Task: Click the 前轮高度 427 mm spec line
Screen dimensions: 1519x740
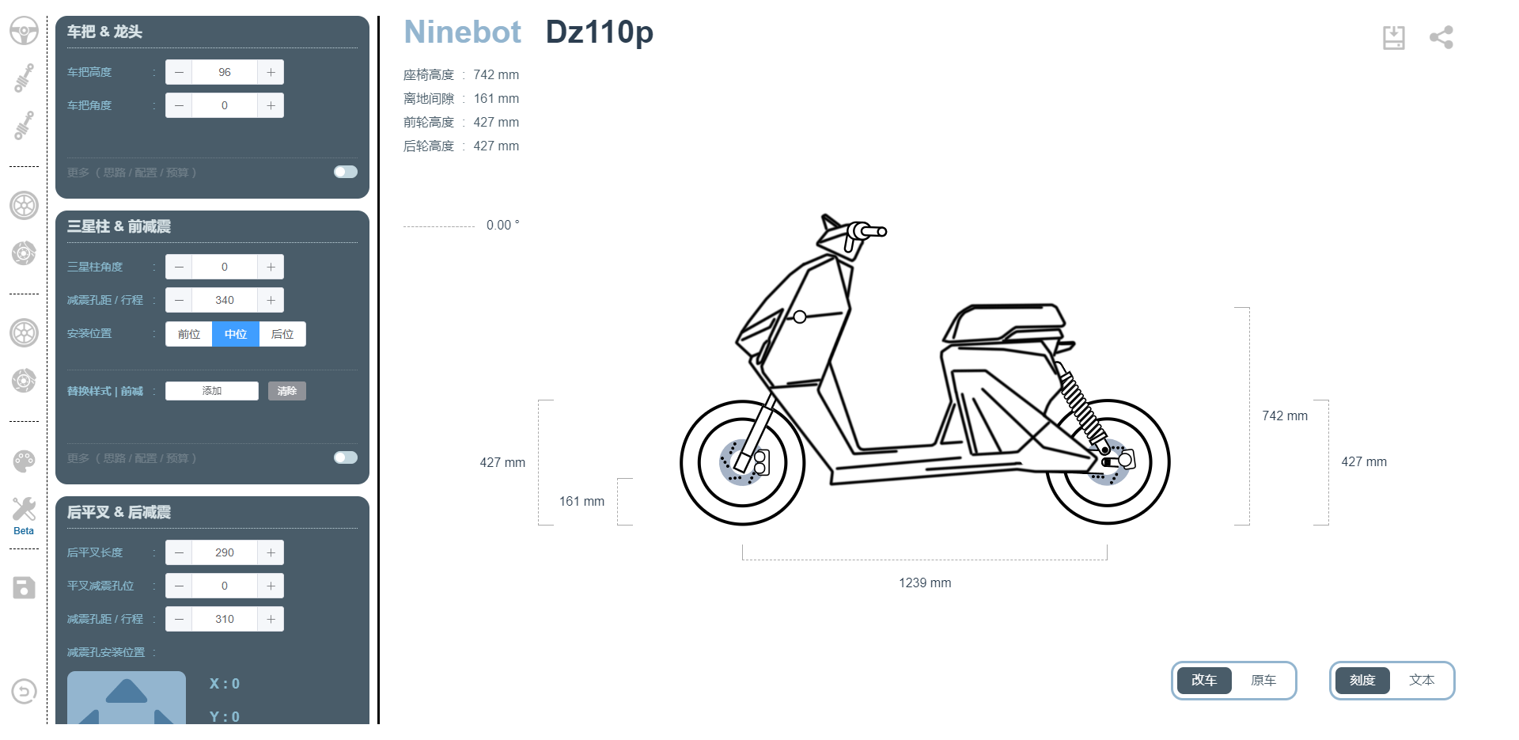Action: coord(461,122)
